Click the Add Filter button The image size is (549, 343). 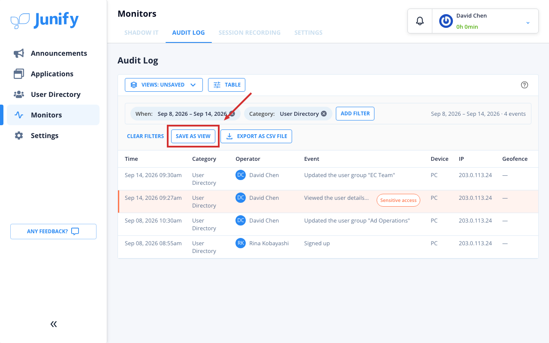click(x=355, y=114)
